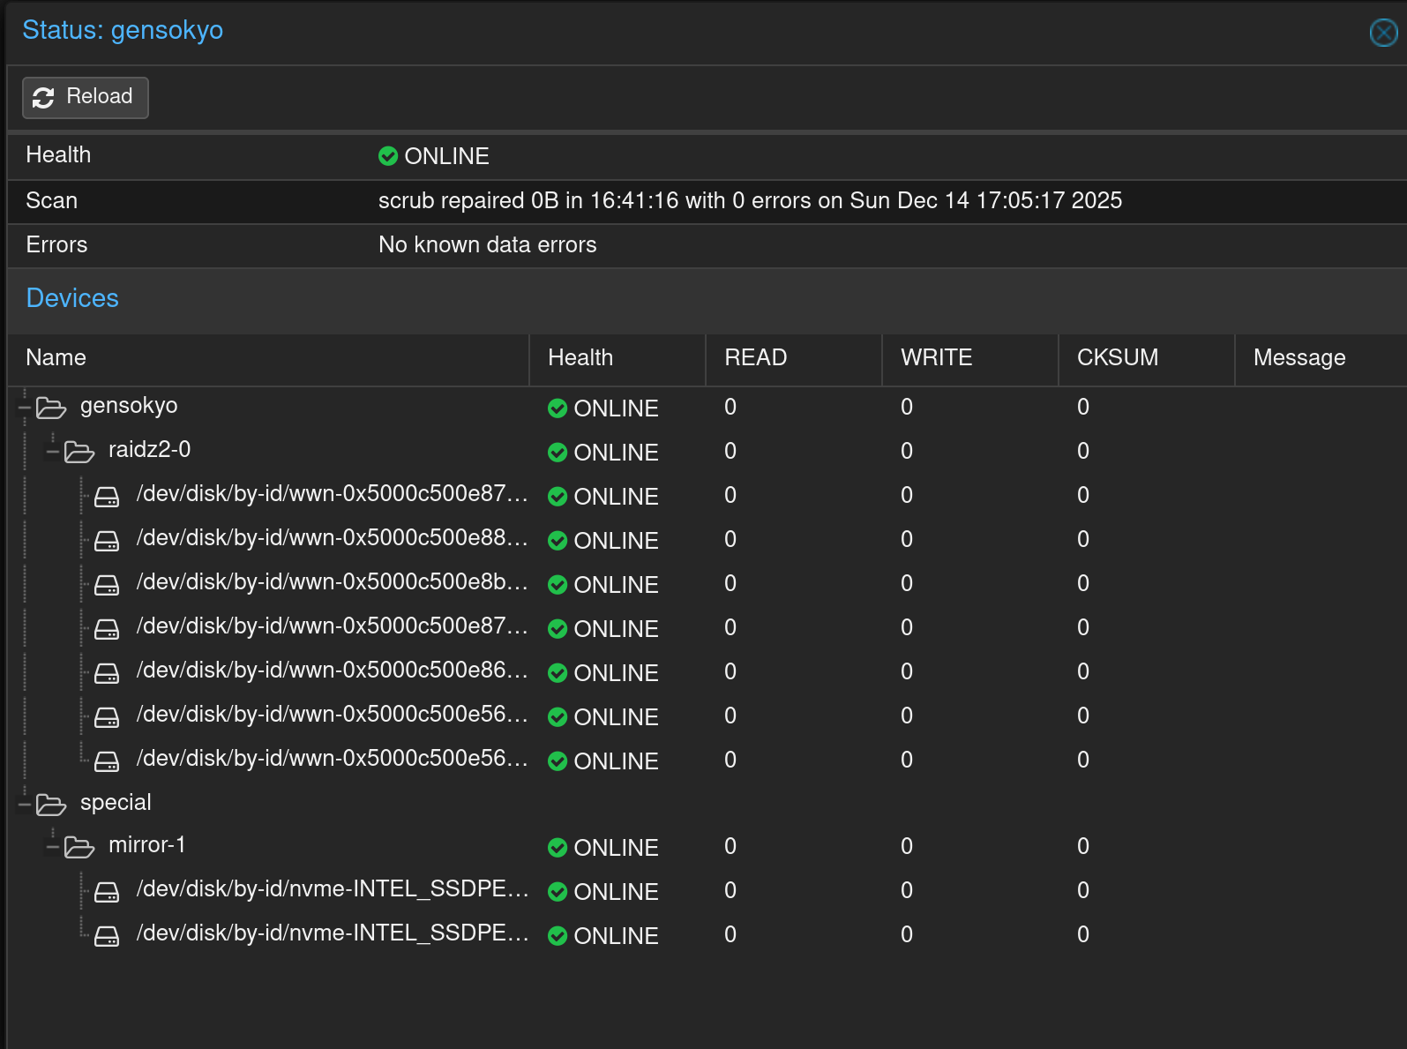Click the Health label in summary
Image resolution: width=1407 pixels, height=1049 pixels.
click(58, 155)
